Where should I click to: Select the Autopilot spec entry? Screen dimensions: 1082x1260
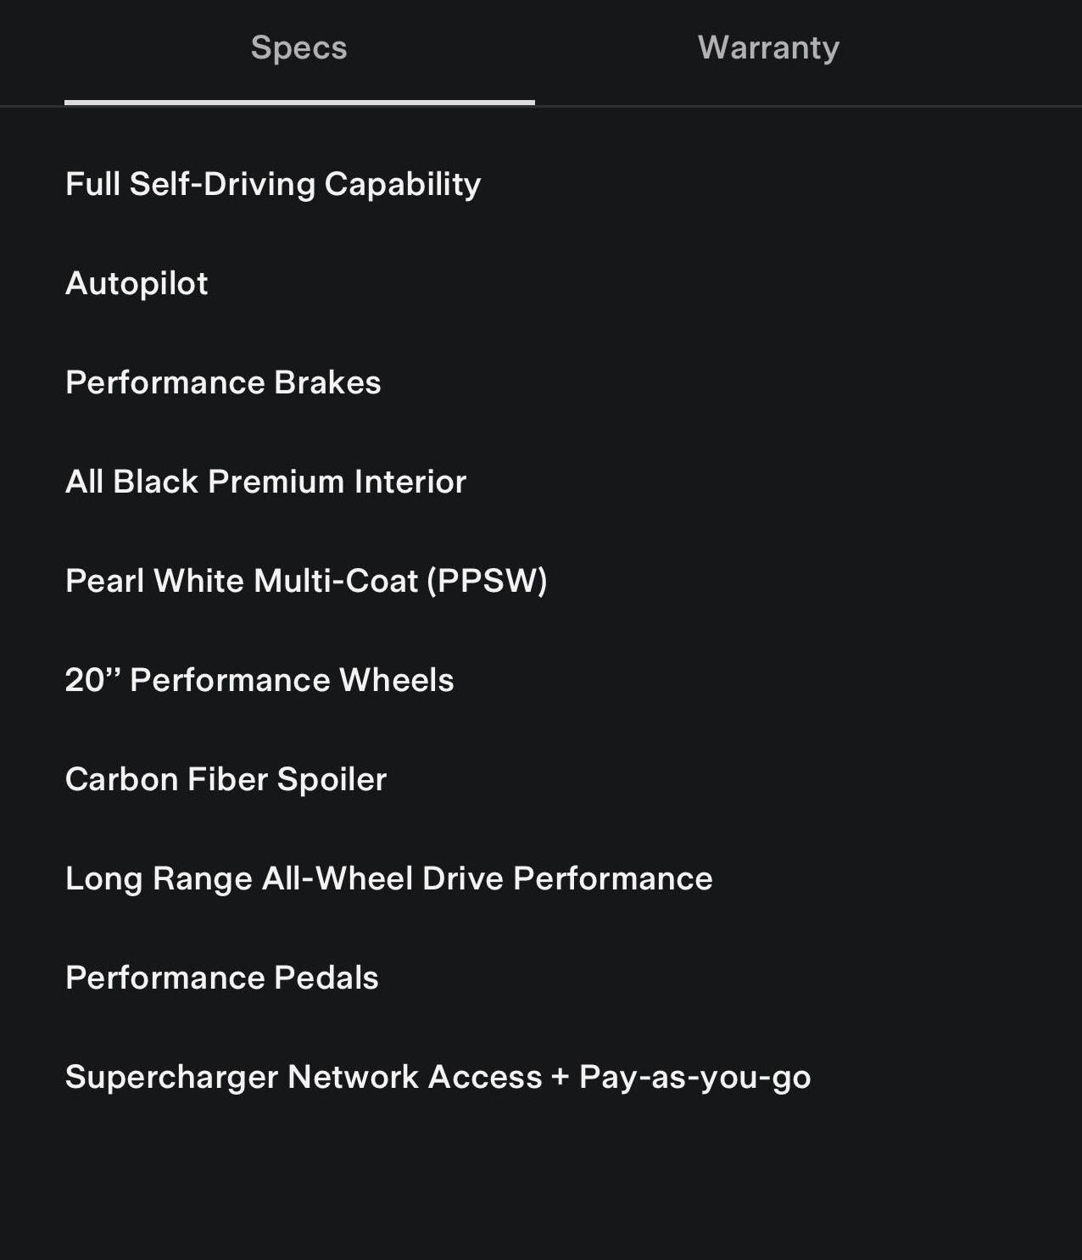point(137,283)
